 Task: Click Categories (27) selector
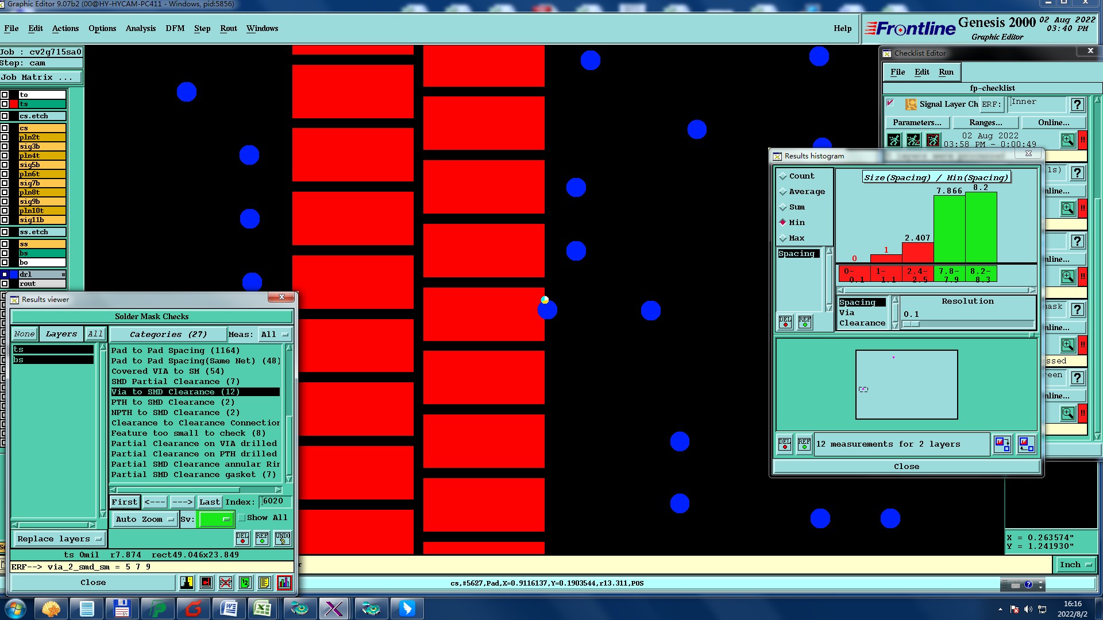[168, 335]
